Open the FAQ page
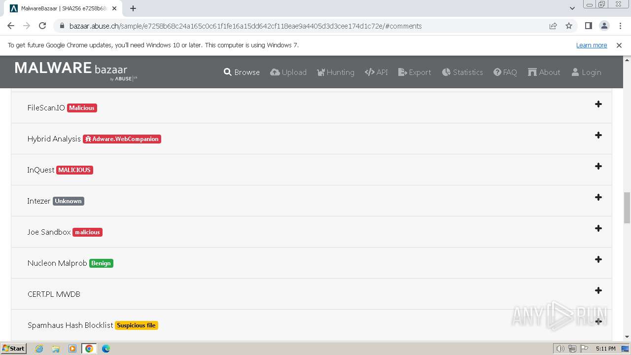 tap(505, 72)
